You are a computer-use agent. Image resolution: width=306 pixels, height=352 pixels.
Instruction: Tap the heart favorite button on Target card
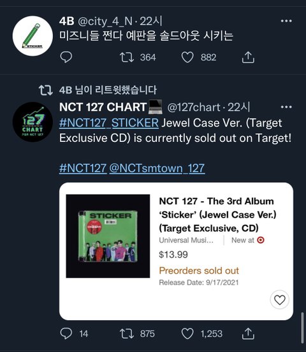coord(279,300)
